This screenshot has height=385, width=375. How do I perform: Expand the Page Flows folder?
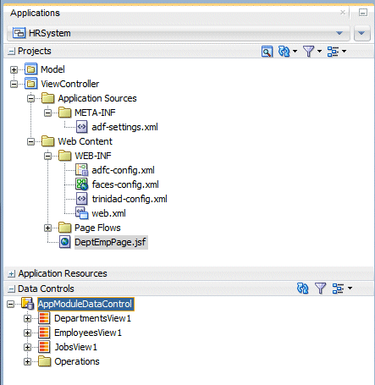tap(47, 228)
